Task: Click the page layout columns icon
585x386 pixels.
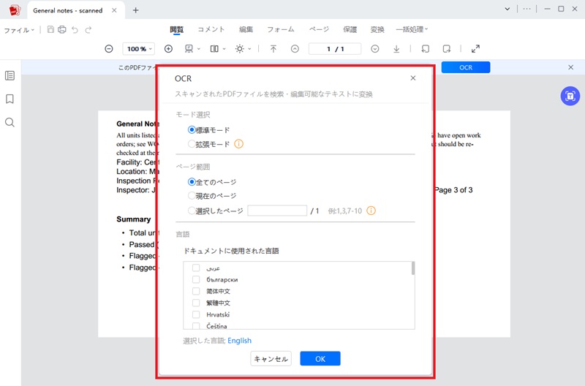Action: pos(214,49)
